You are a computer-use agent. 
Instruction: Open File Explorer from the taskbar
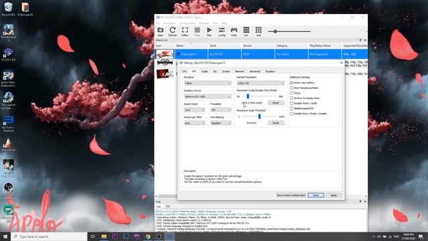pos(104,236)
